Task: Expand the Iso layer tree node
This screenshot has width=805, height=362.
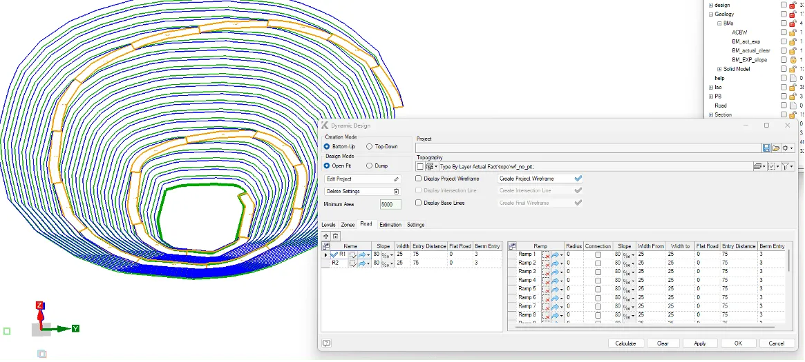Action: tap(710, 87)
